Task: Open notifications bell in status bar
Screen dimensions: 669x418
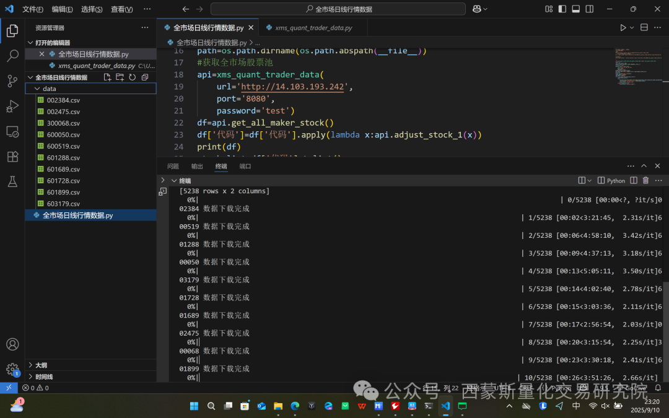Action: [x=658, y=388]
